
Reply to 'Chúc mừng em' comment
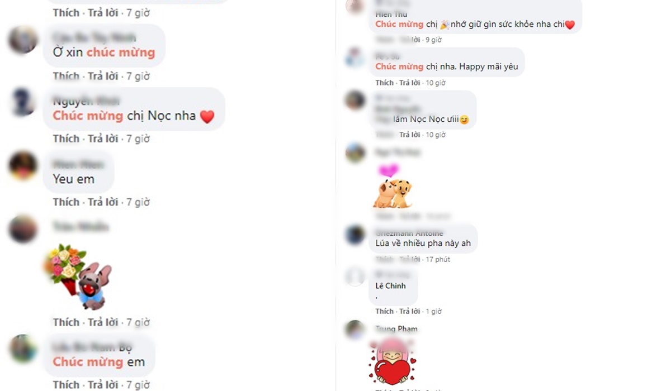point(103,385)
